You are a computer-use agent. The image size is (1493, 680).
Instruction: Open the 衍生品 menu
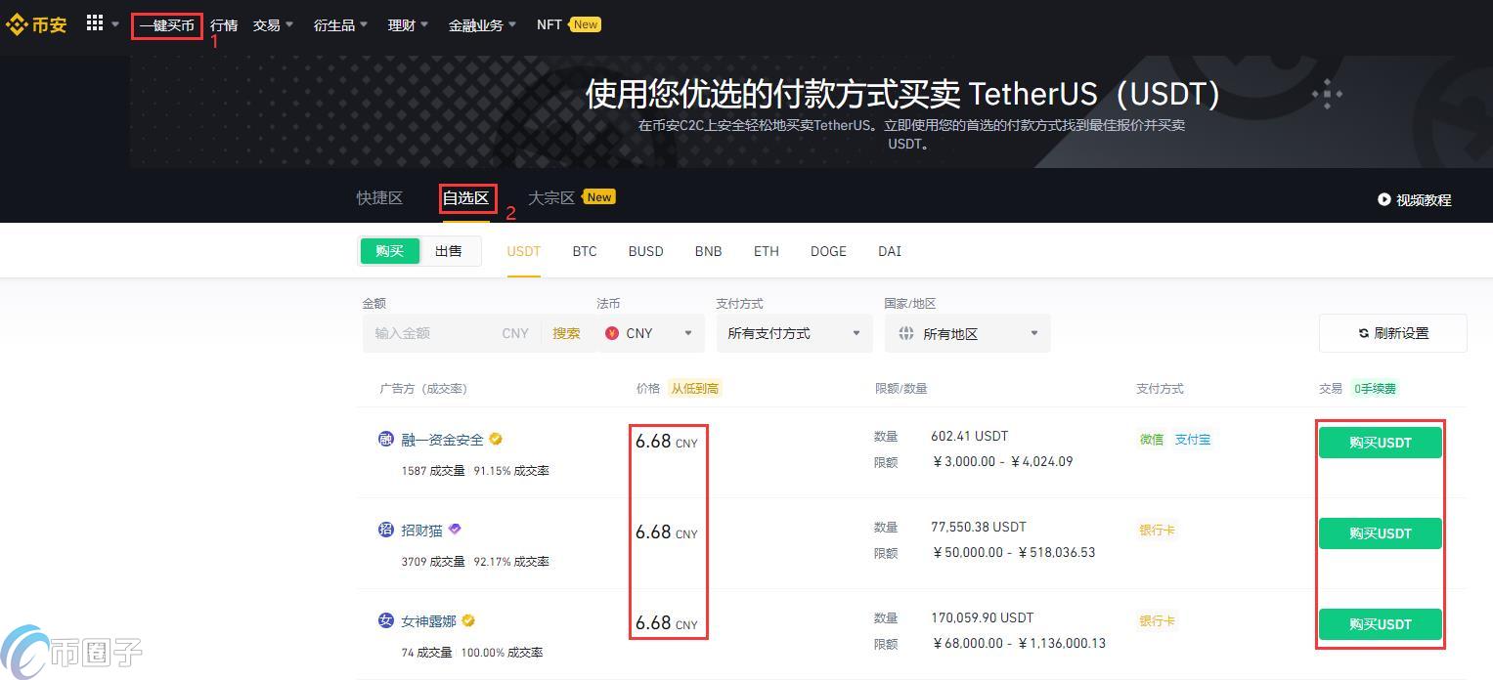pyautogui.click(x=333, y=24)
